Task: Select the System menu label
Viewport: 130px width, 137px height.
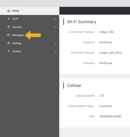Action: 17,51
